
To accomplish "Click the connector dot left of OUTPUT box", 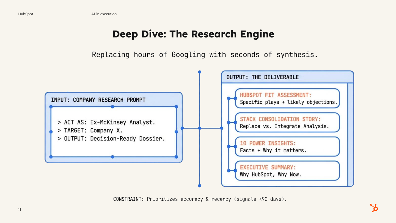I will pos(222,128).
